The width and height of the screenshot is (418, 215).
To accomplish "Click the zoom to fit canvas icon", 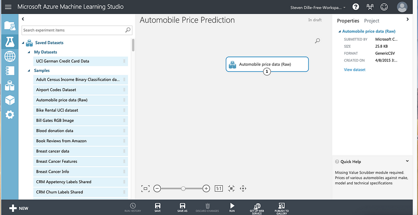I will pos(145,189).
